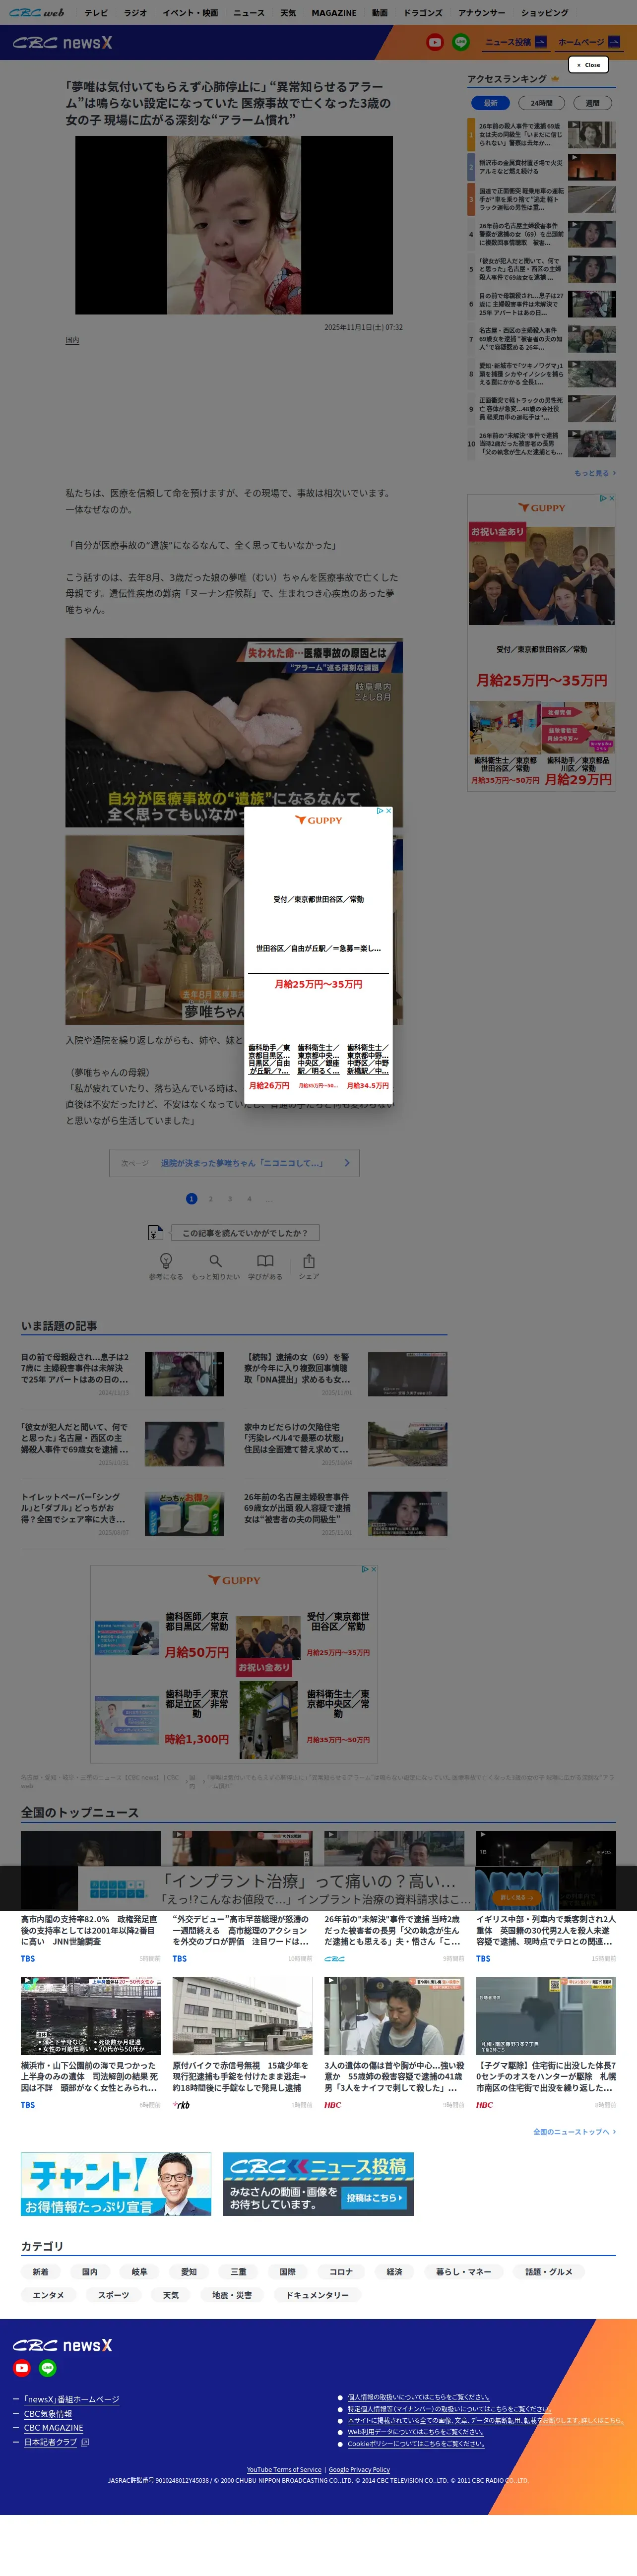The image size is (637, 2576).
Task: Click the ニュース投稿 header button
Action: click(x=515, y=42)
